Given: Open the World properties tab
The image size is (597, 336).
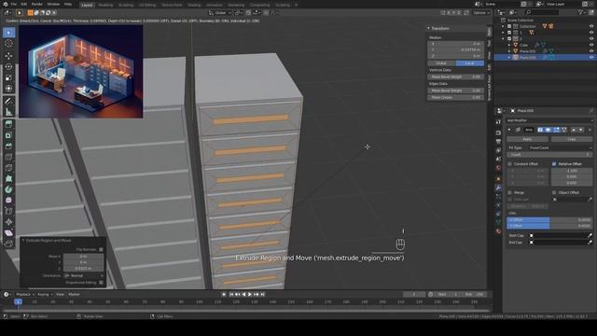Looking at the screenshot, I should [x=498, y=168].
